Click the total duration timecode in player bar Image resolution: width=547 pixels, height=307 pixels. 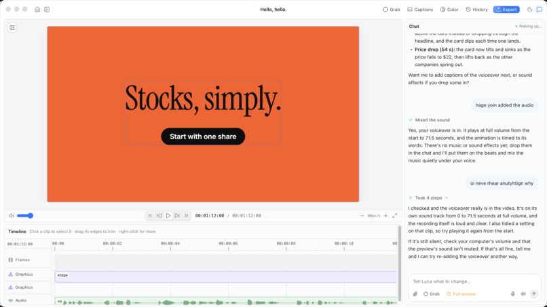pyautogui.click(x=246, y=215)
